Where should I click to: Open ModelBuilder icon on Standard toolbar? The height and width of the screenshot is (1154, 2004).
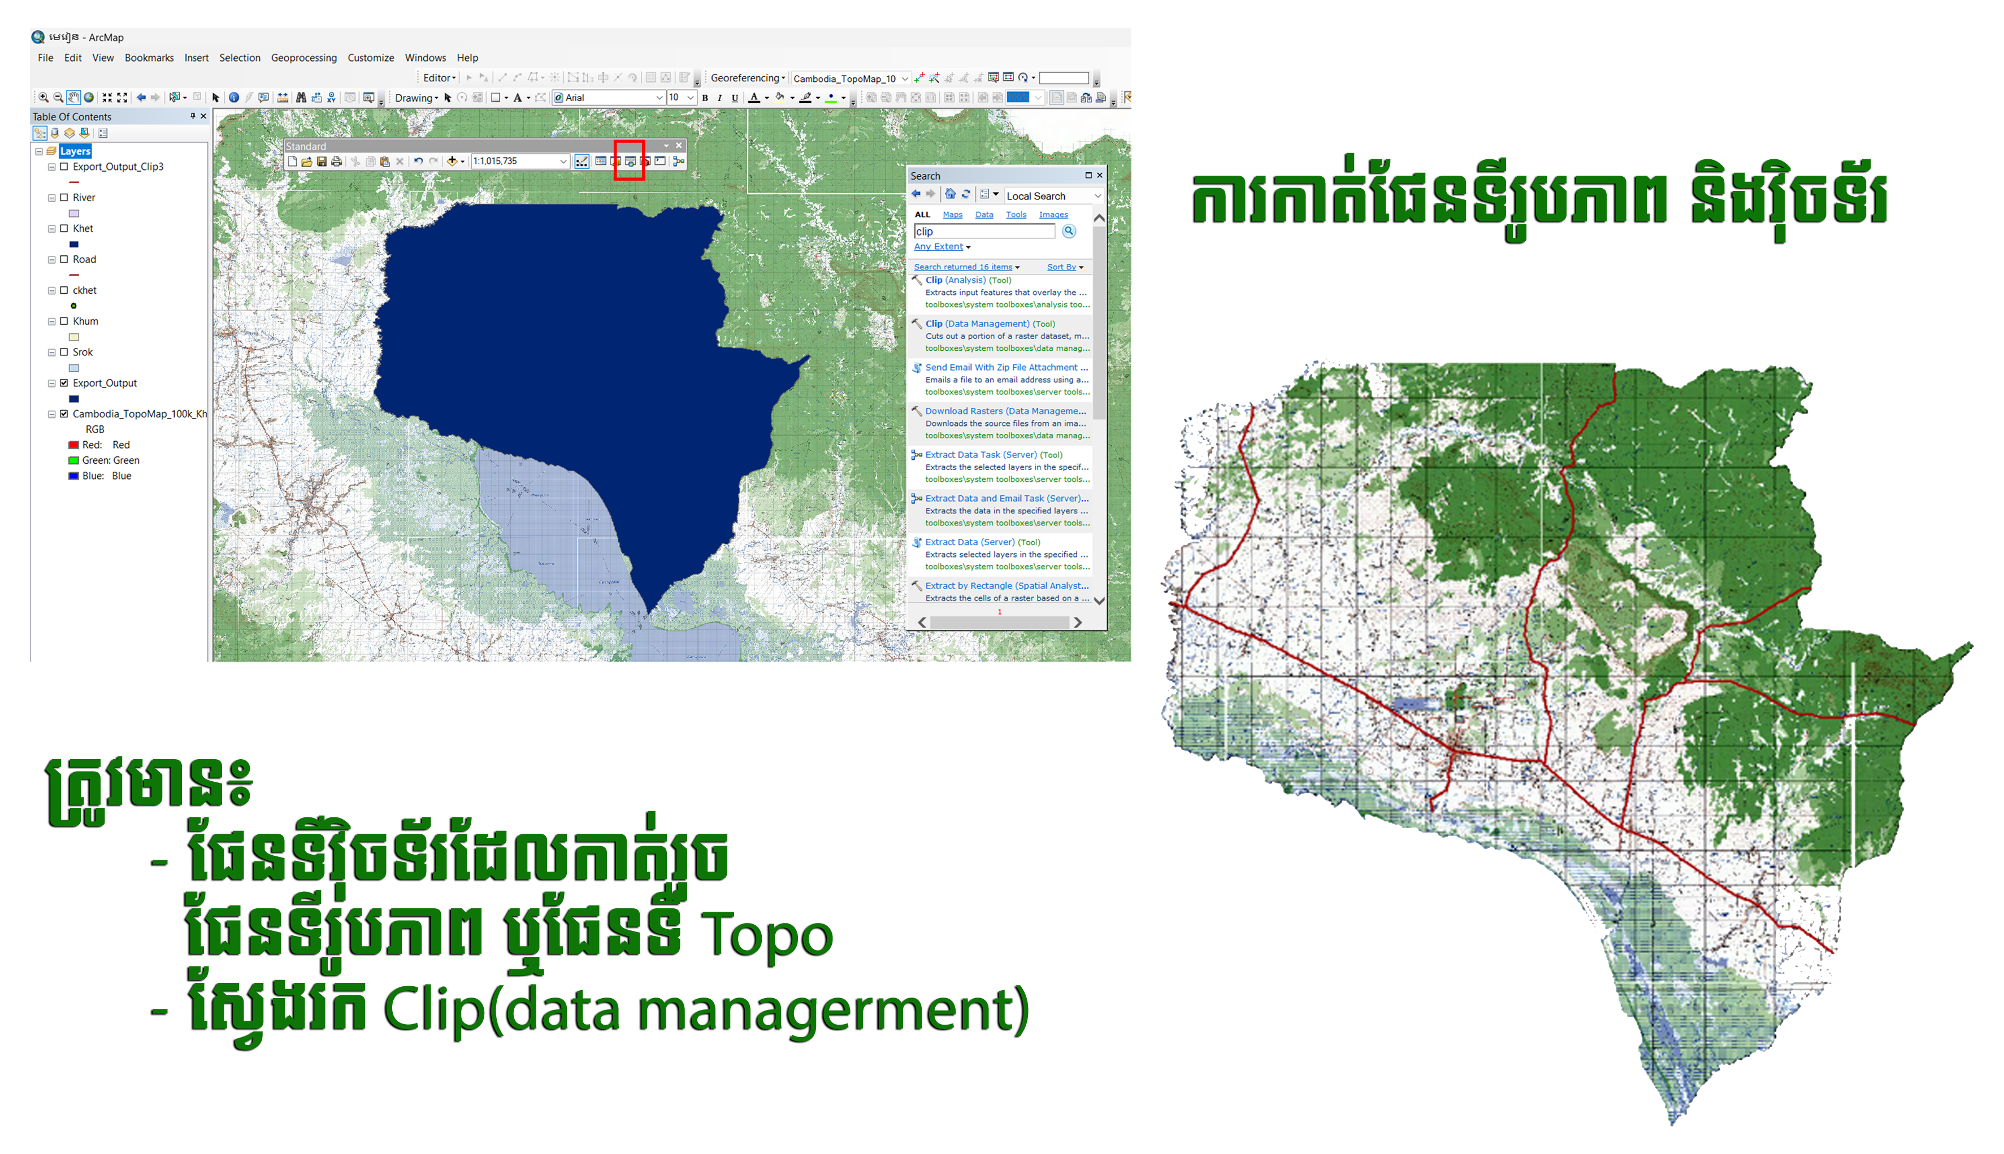[679, 161]
